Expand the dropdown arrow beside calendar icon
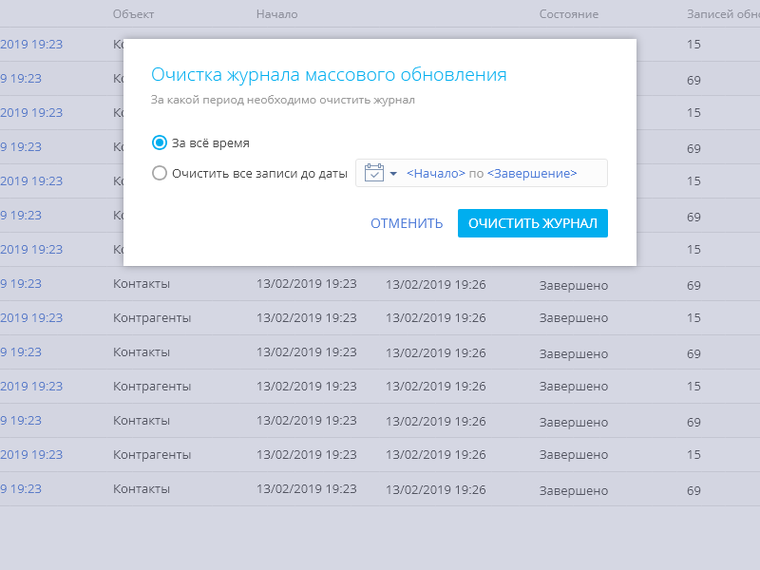The image size is (760, 570). 393,174
